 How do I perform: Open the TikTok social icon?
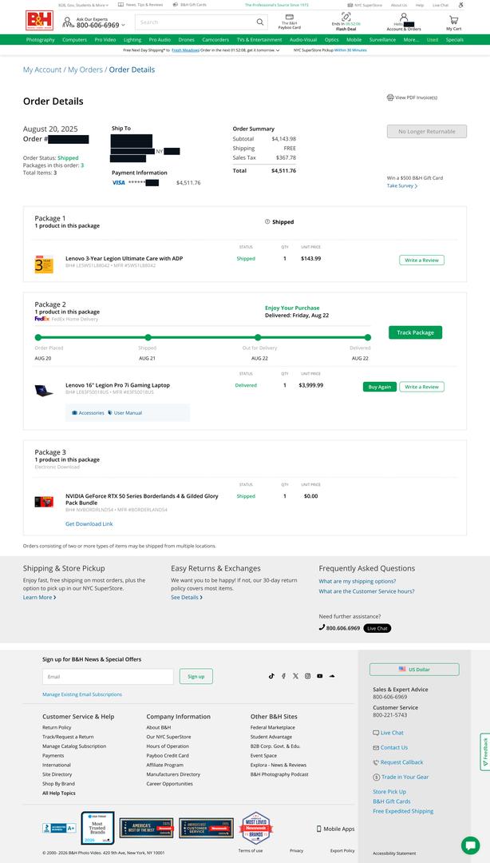(271, 676)
